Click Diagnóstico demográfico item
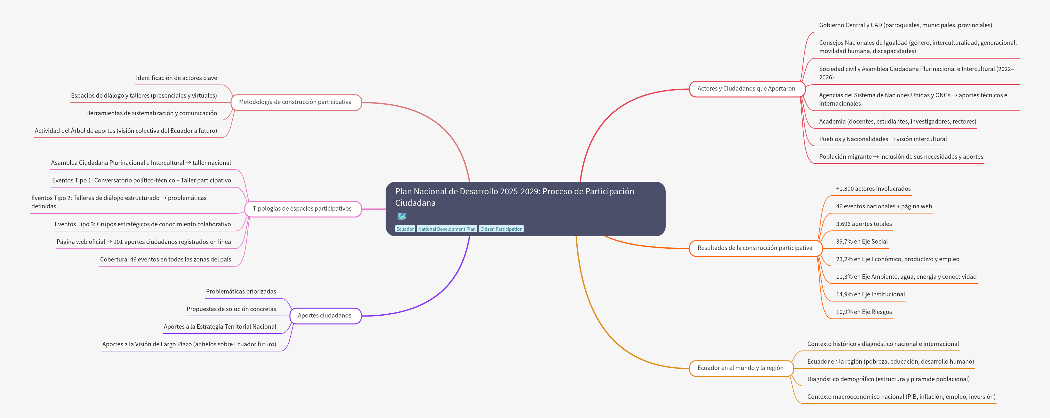Image resolution: width=1050 pixels, height=418 pixels. (888, 379)
